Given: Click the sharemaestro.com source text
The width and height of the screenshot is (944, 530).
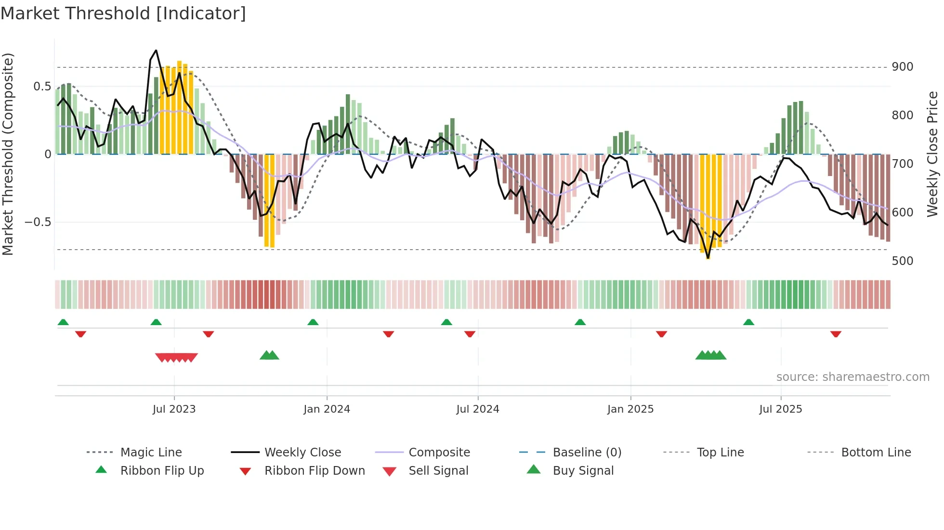Looking at the screenshot, I should 852,377.
